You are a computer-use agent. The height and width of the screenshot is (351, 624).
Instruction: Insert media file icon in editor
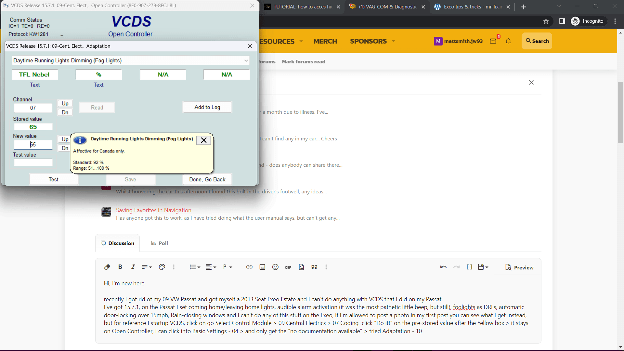[x=301, y=267]
